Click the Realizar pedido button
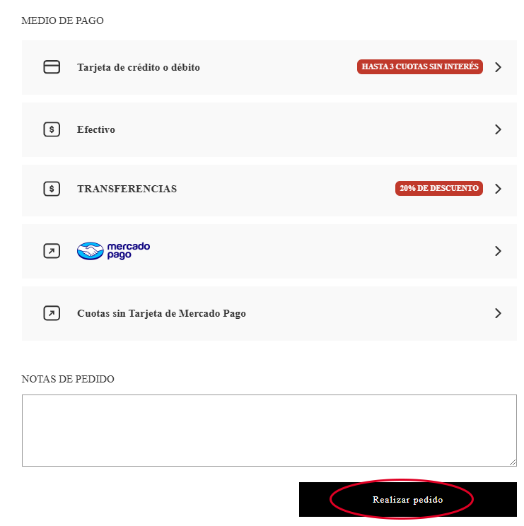 [407, 500]
